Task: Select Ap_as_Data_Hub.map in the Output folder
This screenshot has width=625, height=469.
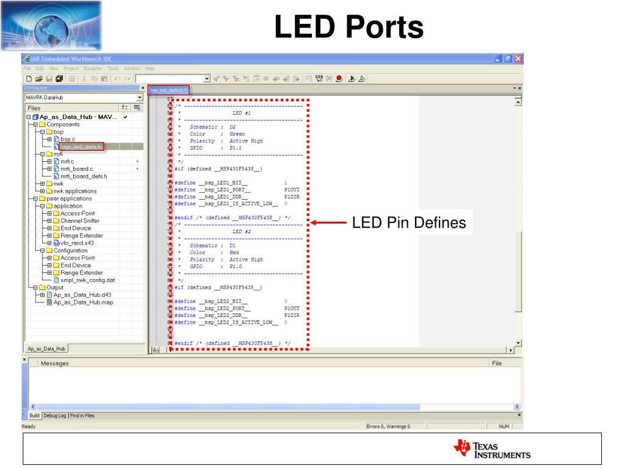Action: pos(83,303)
